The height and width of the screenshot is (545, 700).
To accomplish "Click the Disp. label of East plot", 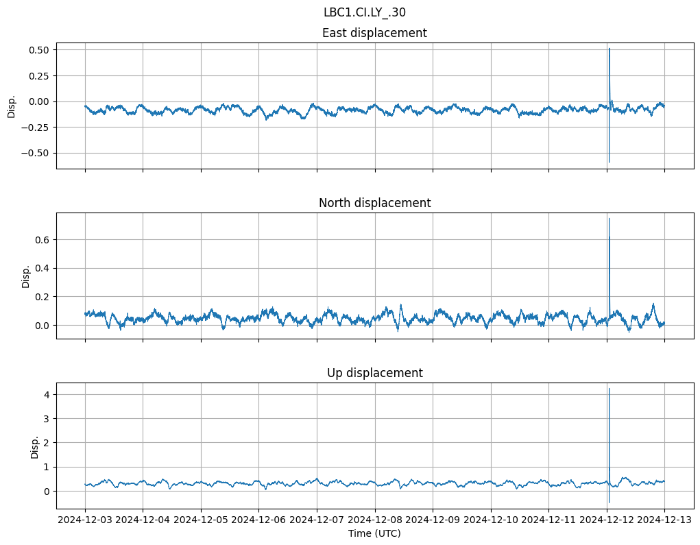I will tap(11, 106).
